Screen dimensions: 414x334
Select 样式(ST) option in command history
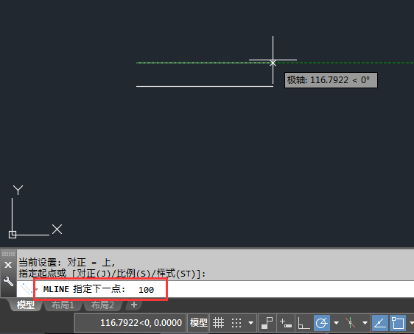(x=176, y=274)
